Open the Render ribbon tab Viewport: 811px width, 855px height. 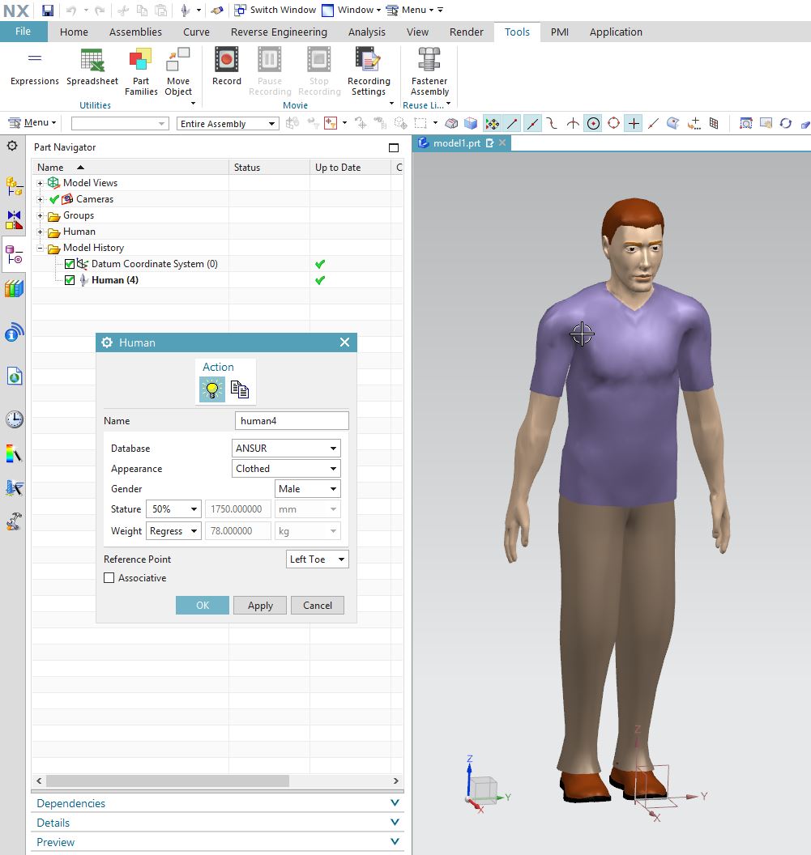coord(466,32)
